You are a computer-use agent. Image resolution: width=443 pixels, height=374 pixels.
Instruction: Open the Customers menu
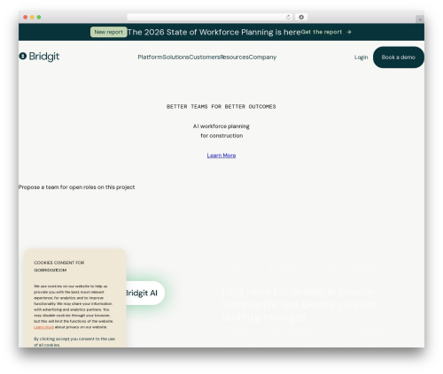pos(205,57)
